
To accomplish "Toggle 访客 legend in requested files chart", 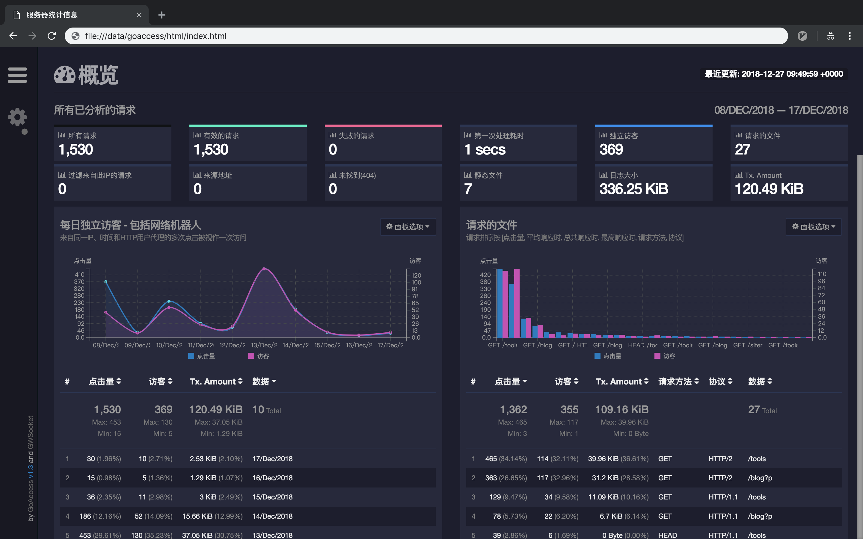I will tap(665, 356).
